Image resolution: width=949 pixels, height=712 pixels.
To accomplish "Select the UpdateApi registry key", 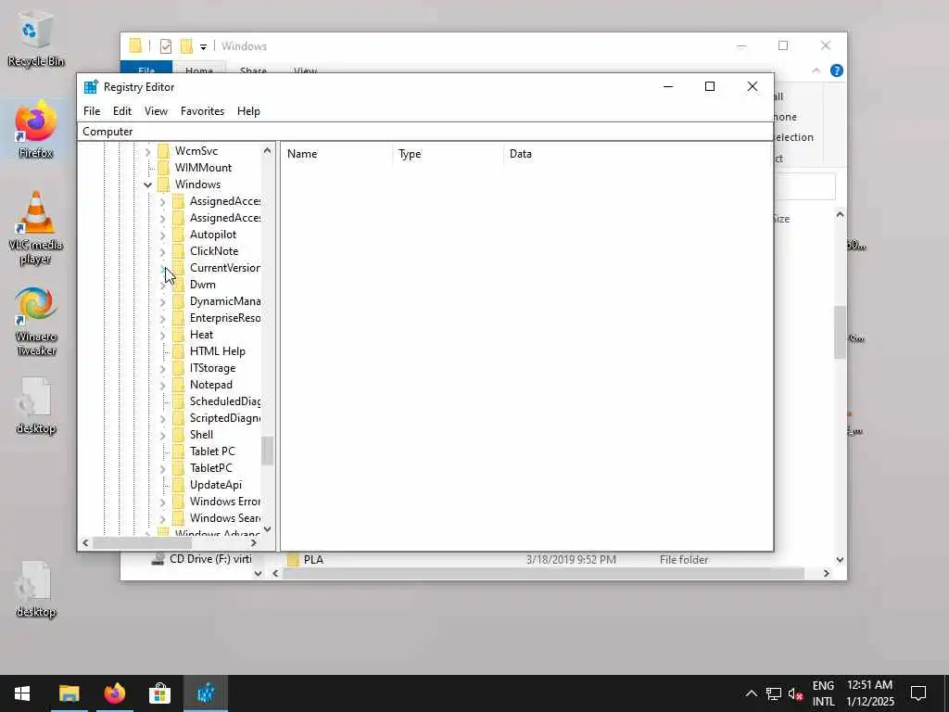I will (215, 484).
